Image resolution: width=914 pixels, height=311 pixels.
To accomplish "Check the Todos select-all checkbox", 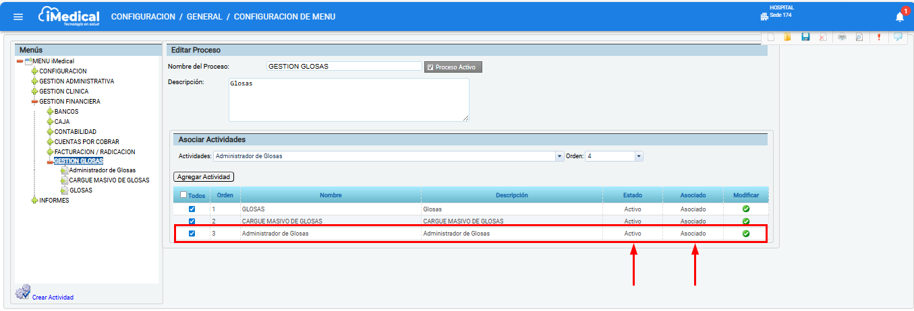I will [184, 195].
